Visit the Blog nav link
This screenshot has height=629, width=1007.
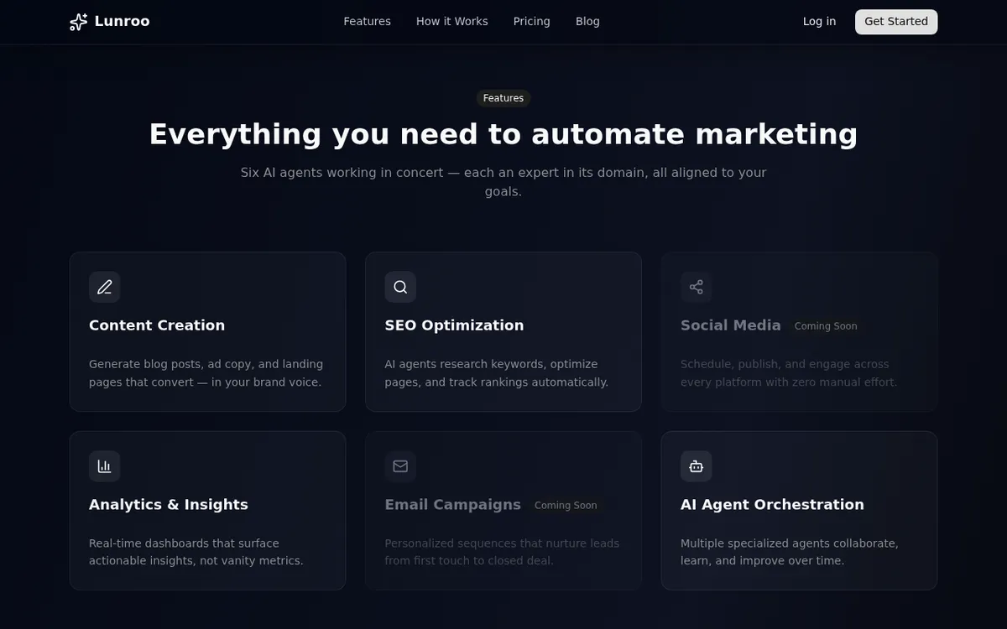click(587, 22)
